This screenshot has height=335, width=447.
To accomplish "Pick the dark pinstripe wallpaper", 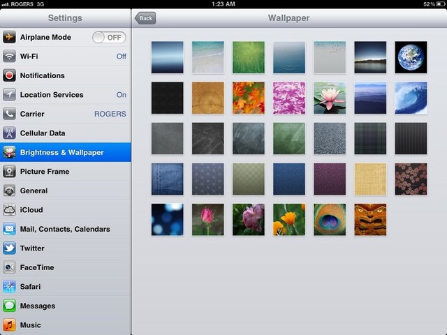I will click(411, 138).
